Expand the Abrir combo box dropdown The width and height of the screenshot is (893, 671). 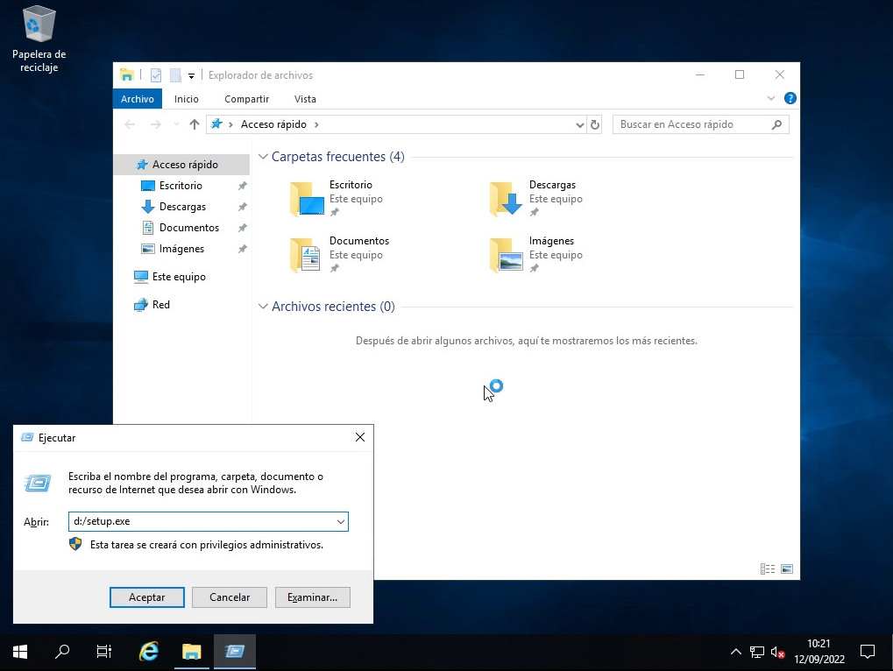coord(341,522)
